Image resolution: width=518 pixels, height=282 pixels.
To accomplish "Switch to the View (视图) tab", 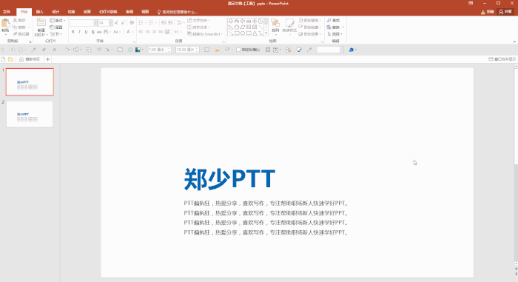I will [x=145, y=12].
